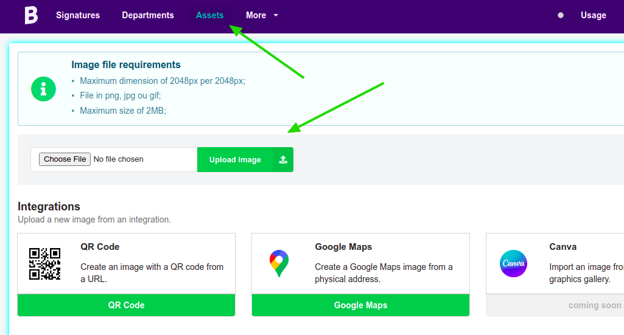Screen dimensions: 624x335
Task: Click the QR code icon image
Action: [44, 264]
